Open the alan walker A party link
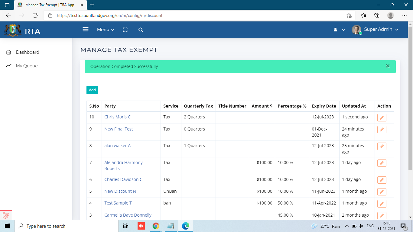 [x=117, y=146]
